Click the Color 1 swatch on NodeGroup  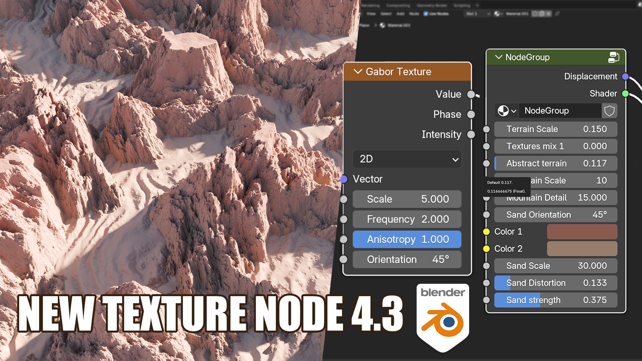coord(582,231)
